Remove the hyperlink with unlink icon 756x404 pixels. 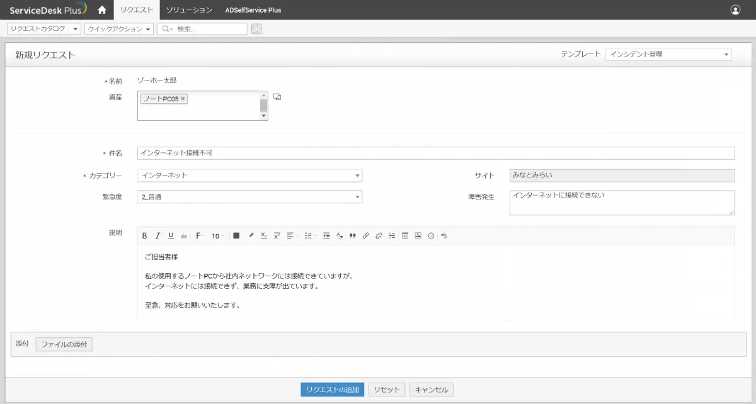379,236
